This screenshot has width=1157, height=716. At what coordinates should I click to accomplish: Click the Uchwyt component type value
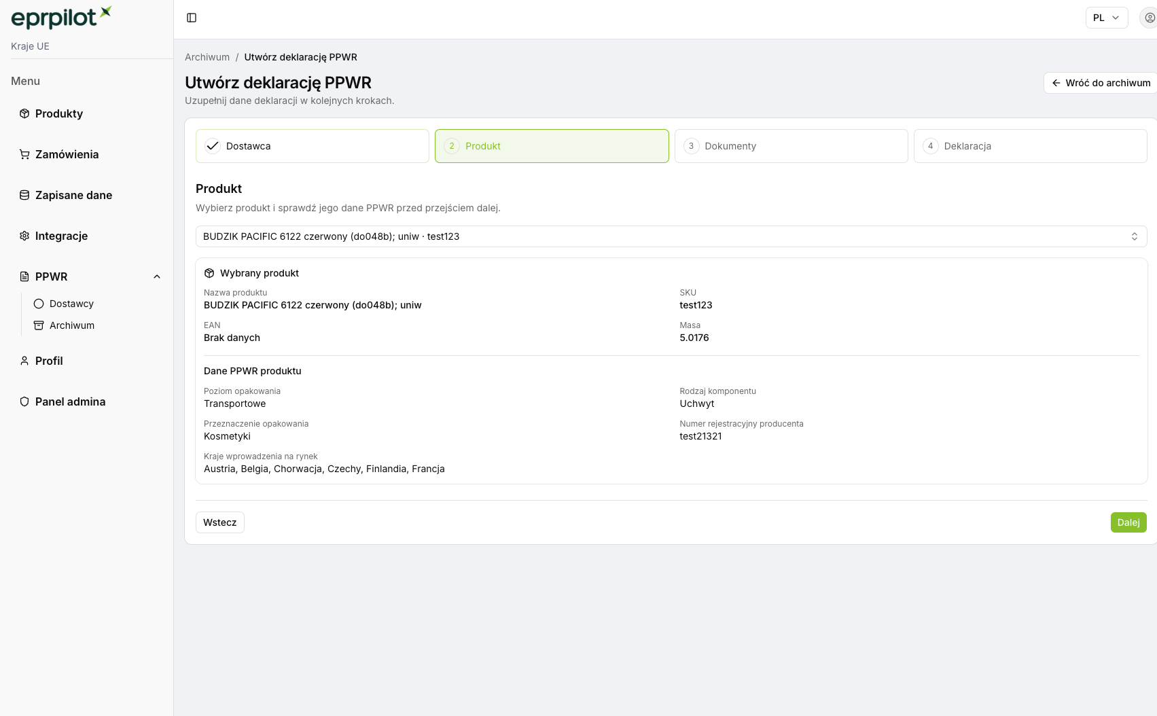[x=697, y=404]
